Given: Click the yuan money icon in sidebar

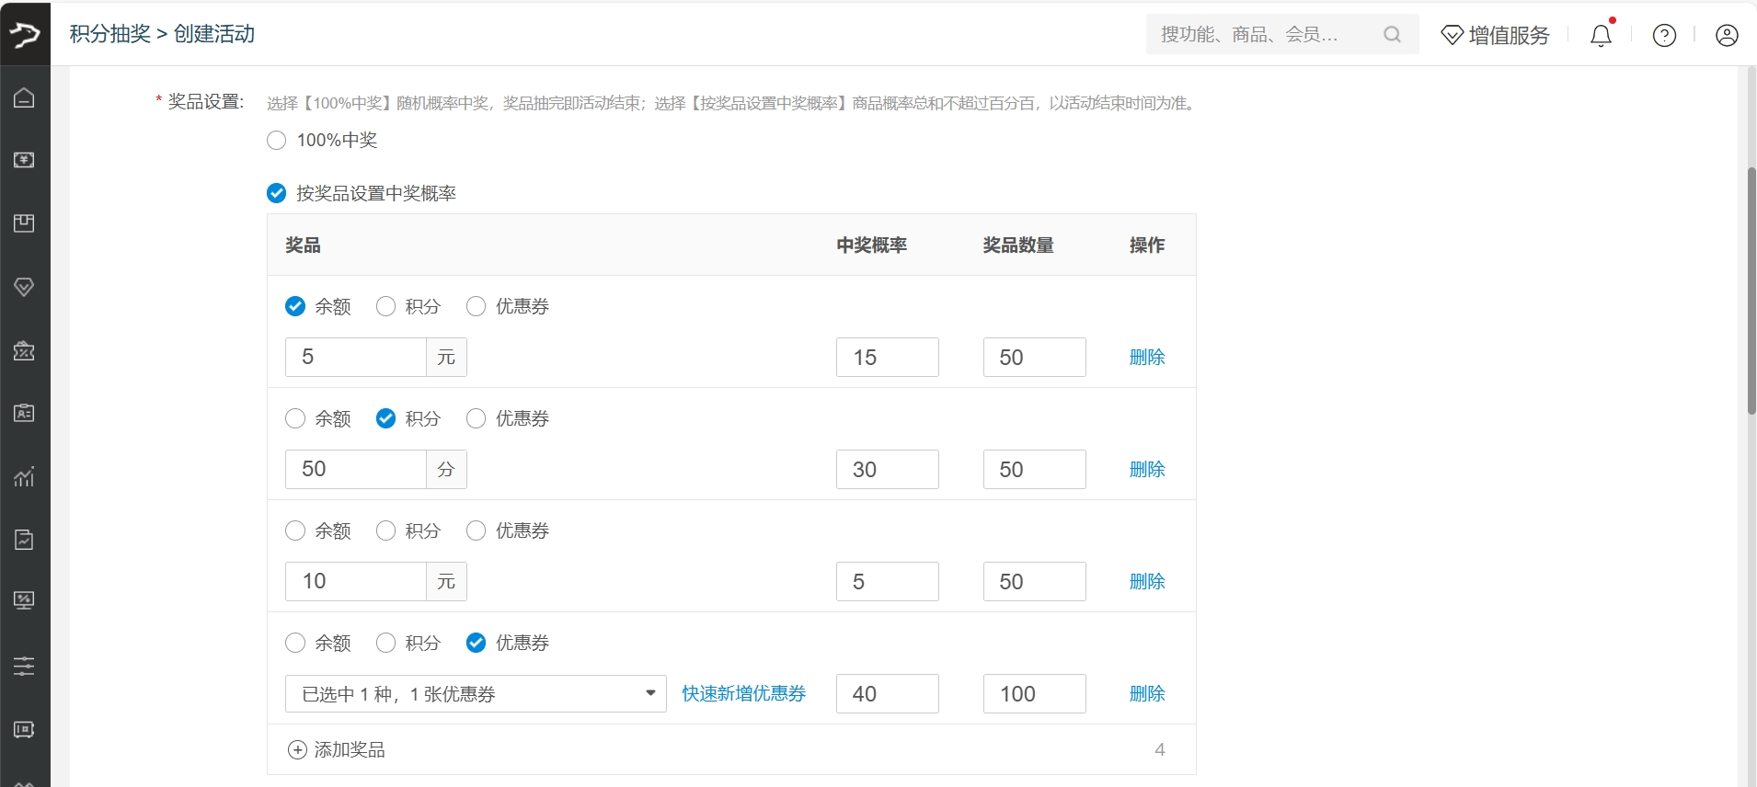Looking at the screenshot, I should coord(25,160).
